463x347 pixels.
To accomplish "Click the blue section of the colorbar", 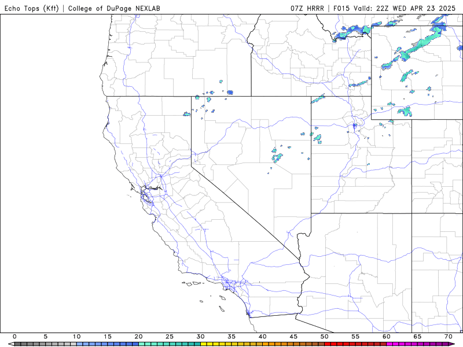I will pos(108,344).
